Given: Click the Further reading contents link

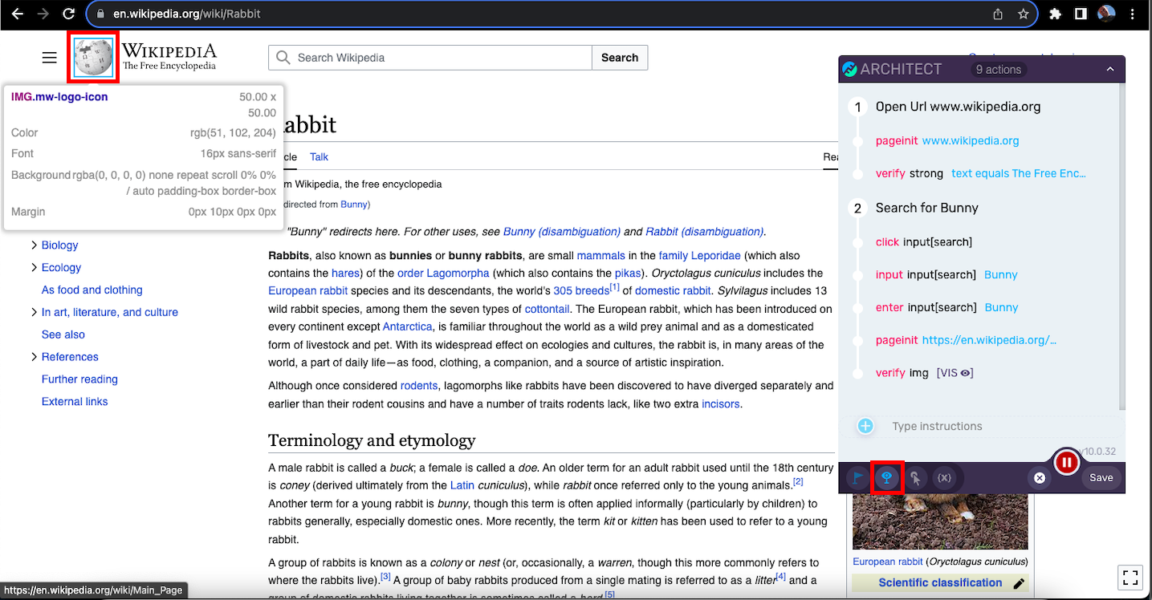Looking at the screenshot, I should (x=79, y=380).
